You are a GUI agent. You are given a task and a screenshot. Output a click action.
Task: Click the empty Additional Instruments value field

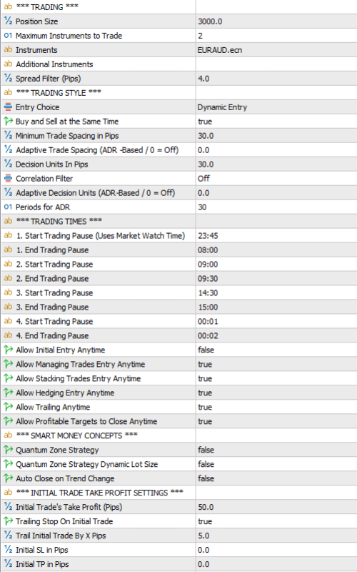pos(276,64)
